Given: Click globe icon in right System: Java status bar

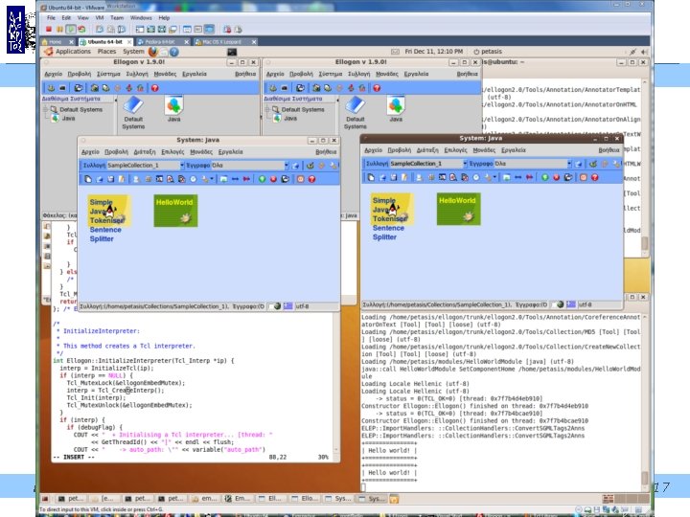Looking at the screenshot, I should (x=561, y=304).
